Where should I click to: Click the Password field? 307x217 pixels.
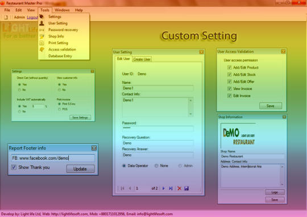click(x=157, y=128)
